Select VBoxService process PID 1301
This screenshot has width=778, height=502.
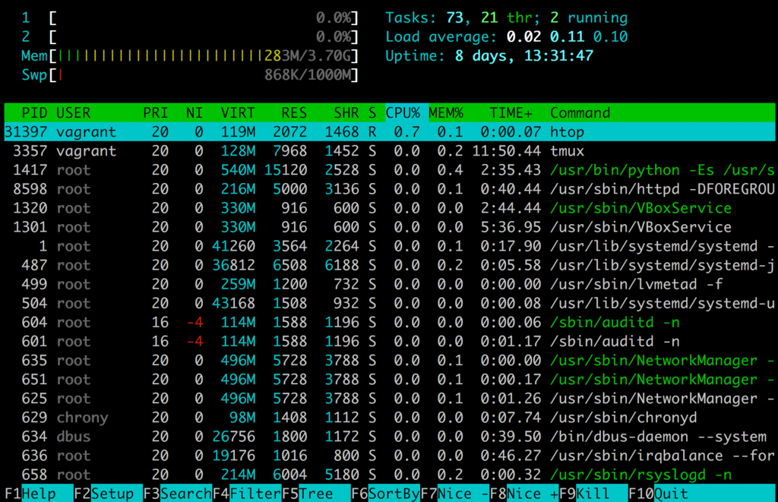coord(390,227)
